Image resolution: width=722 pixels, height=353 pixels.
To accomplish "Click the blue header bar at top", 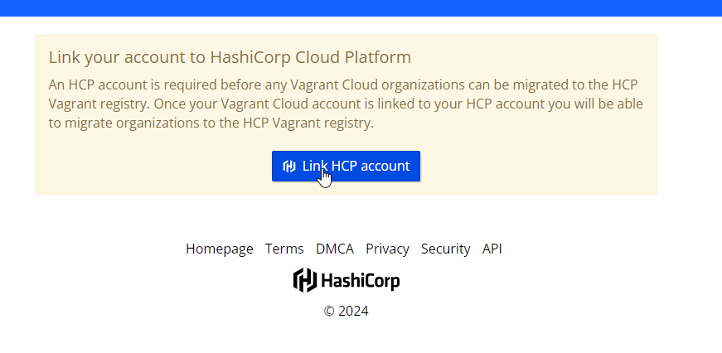I will point(361,7).
